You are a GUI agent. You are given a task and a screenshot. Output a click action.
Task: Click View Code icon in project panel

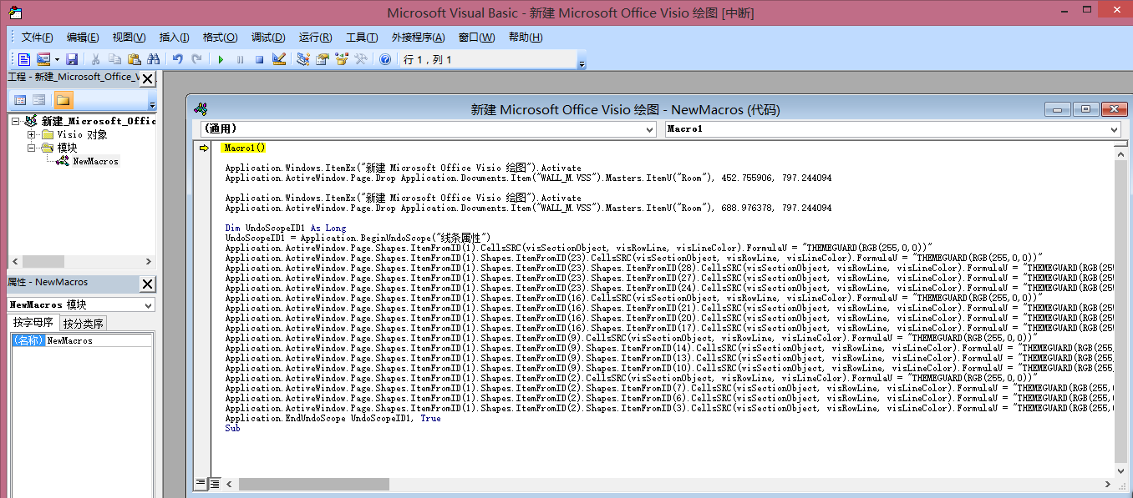point(21,100)
